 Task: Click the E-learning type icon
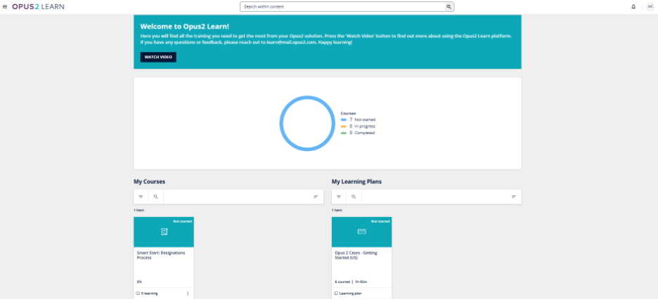138,293
